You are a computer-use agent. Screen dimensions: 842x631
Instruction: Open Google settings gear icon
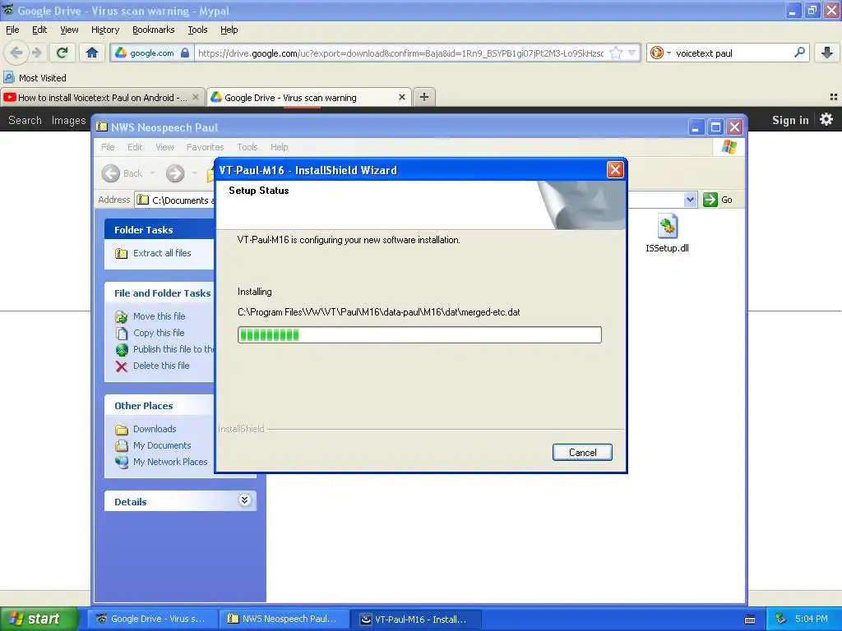click(826, 119)
